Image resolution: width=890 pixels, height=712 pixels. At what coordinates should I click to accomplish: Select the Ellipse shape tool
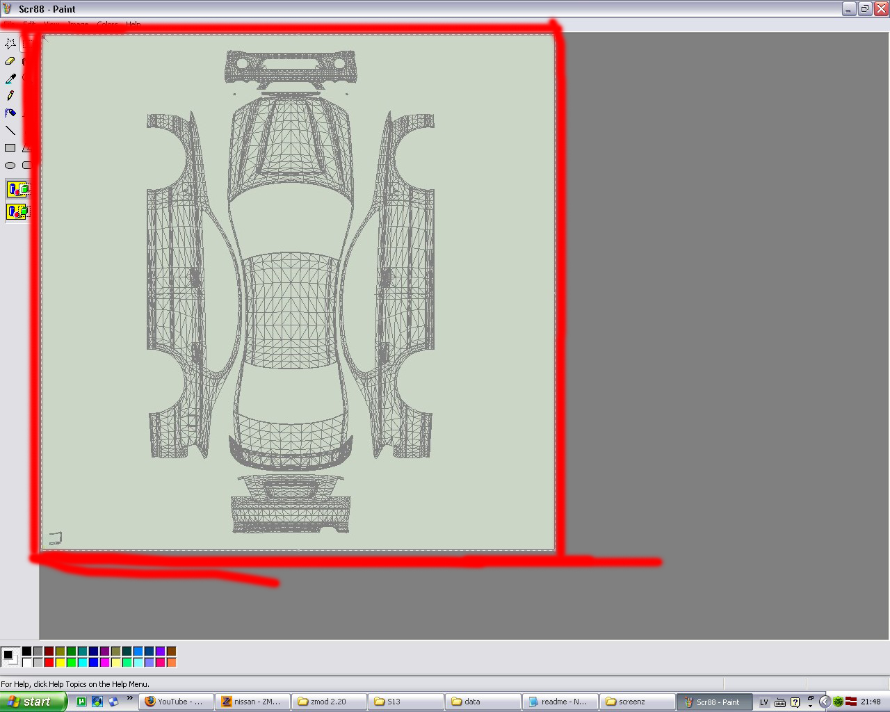[x=10, y=165]
